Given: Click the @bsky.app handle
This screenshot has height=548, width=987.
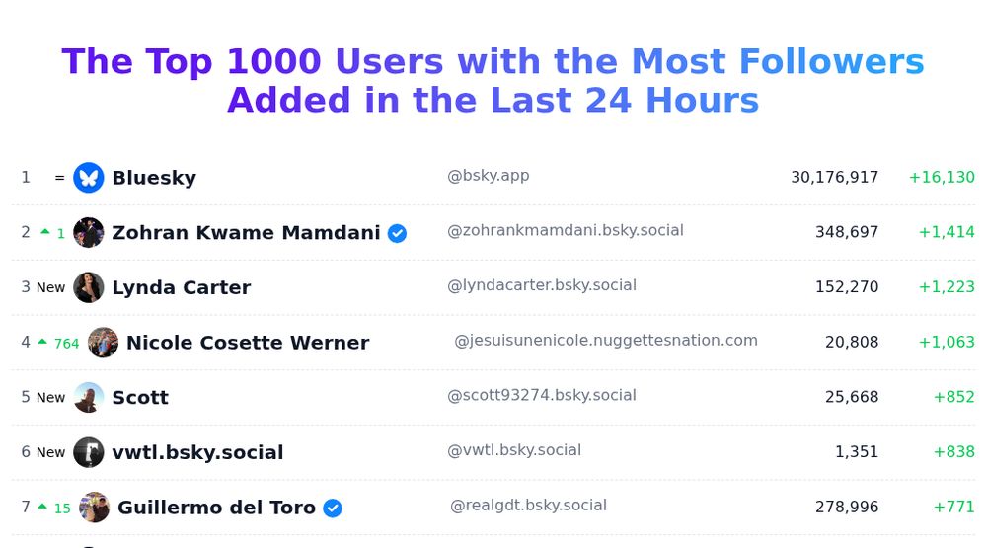Looking at the screenshot, I should [488, 176].
